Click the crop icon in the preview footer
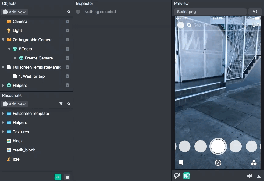Image resolution: width=264 pixels, height=181 pixels. [259, 176]
